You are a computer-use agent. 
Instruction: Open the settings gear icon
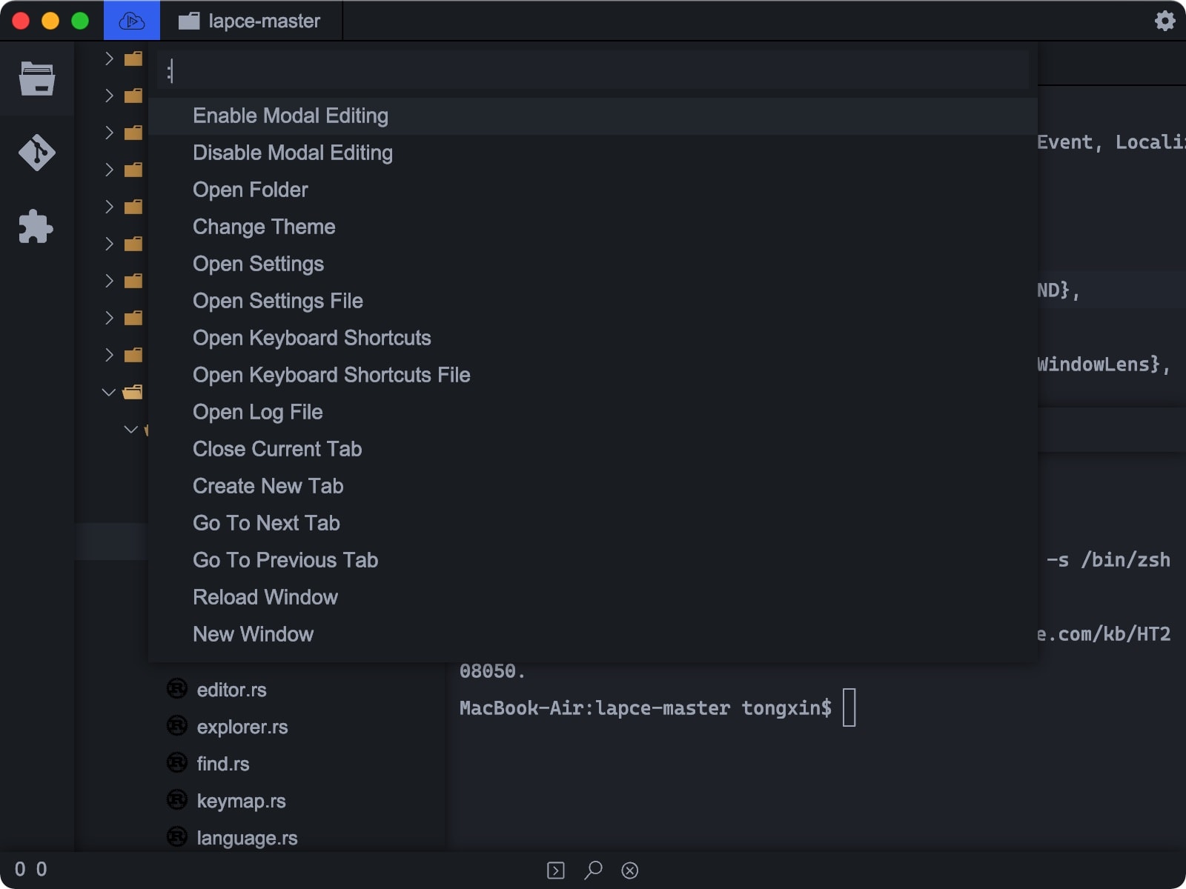pos(1165,21)
